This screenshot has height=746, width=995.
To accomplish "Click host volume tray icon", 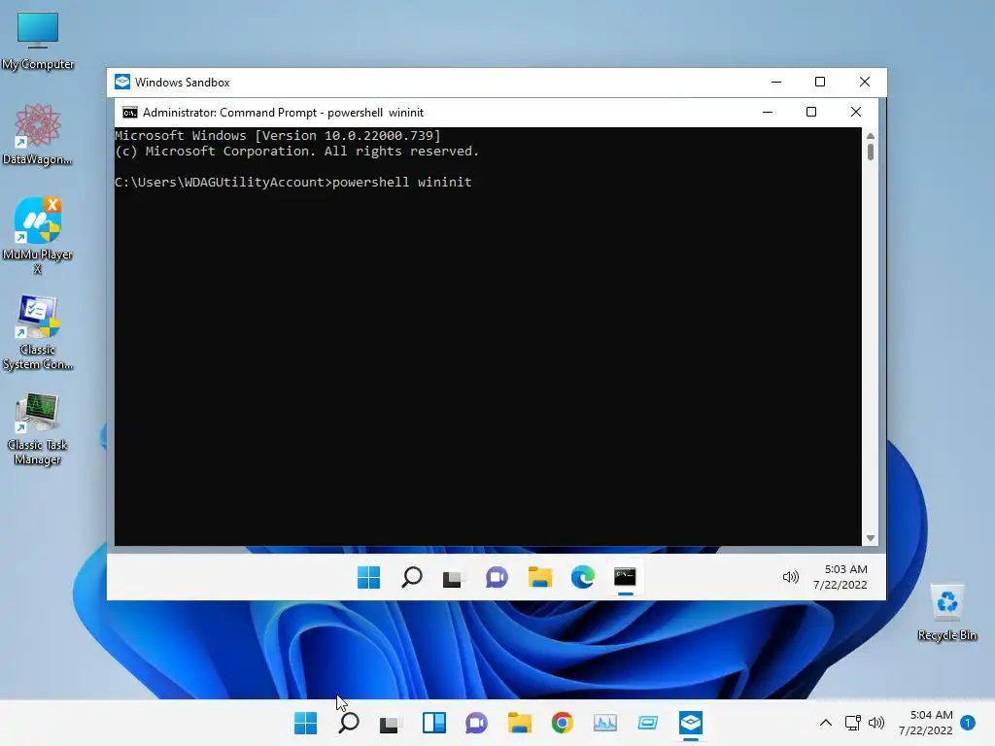I will point(876,723).
